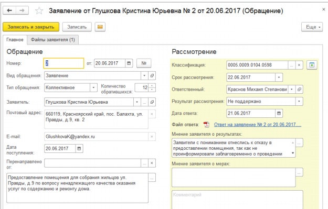This screenshot has width=328, height=209.
Task: Open calendar for the 'от' date field
Action: pyautogui.click(x=129, y=63)
